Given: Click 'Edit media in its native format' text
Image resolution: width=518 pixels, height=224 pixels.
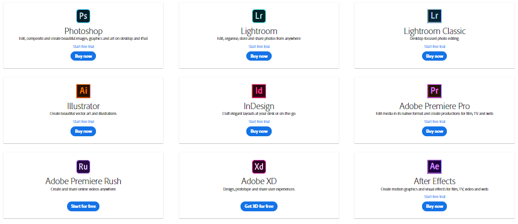Looking at the screenshot, I should click(x=434, y=114).
